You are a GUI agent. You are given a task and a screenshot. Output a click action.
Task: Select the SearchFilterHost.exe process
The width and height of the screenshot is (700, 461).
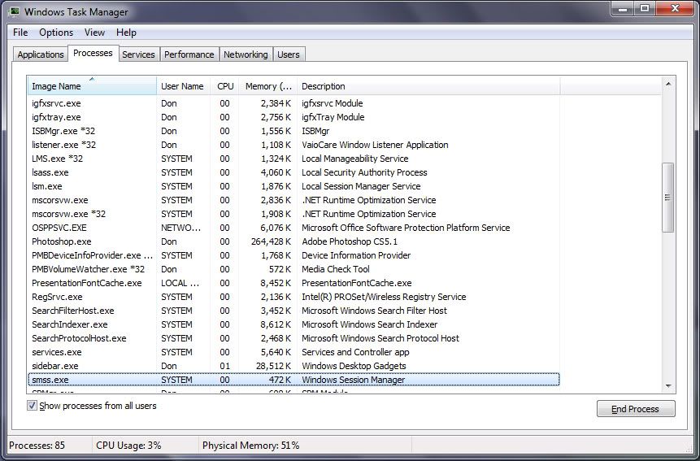pyautogui.click(x=293, y=311)
